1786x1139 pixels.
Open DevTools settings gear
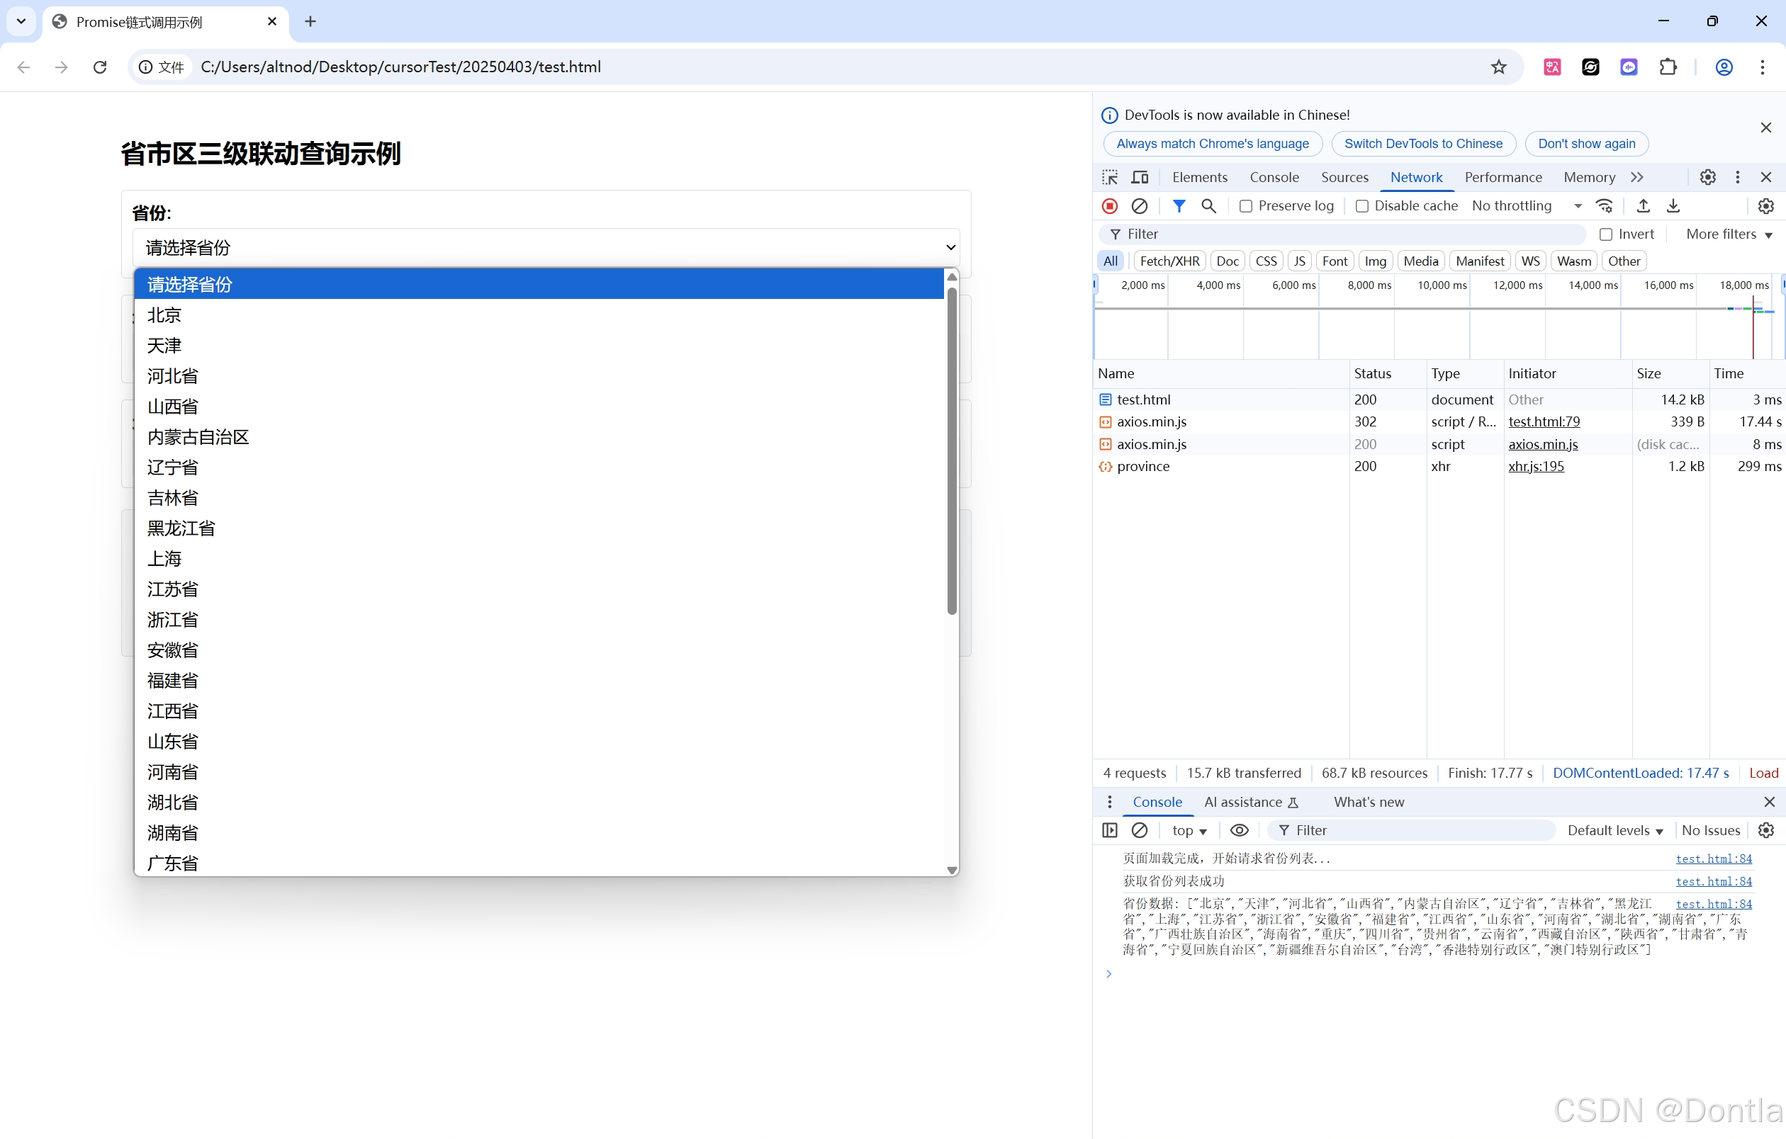pyautogui.click(x=1707, y=177)
